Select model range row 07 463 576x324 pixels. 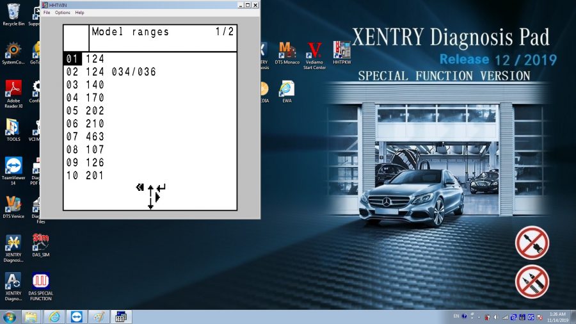pyautogui.click(x=150, y=136)
